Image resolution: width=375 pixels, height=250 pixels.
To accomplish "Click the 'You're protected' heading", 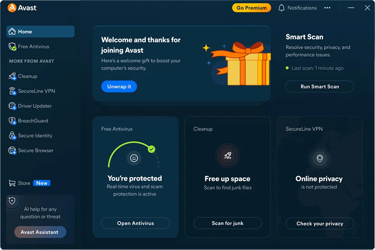I will 135,178.
